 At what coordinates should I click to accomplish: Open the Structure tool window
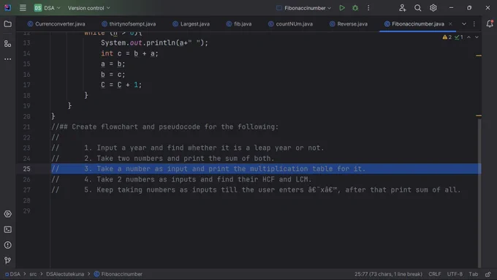tap(7, 43)
